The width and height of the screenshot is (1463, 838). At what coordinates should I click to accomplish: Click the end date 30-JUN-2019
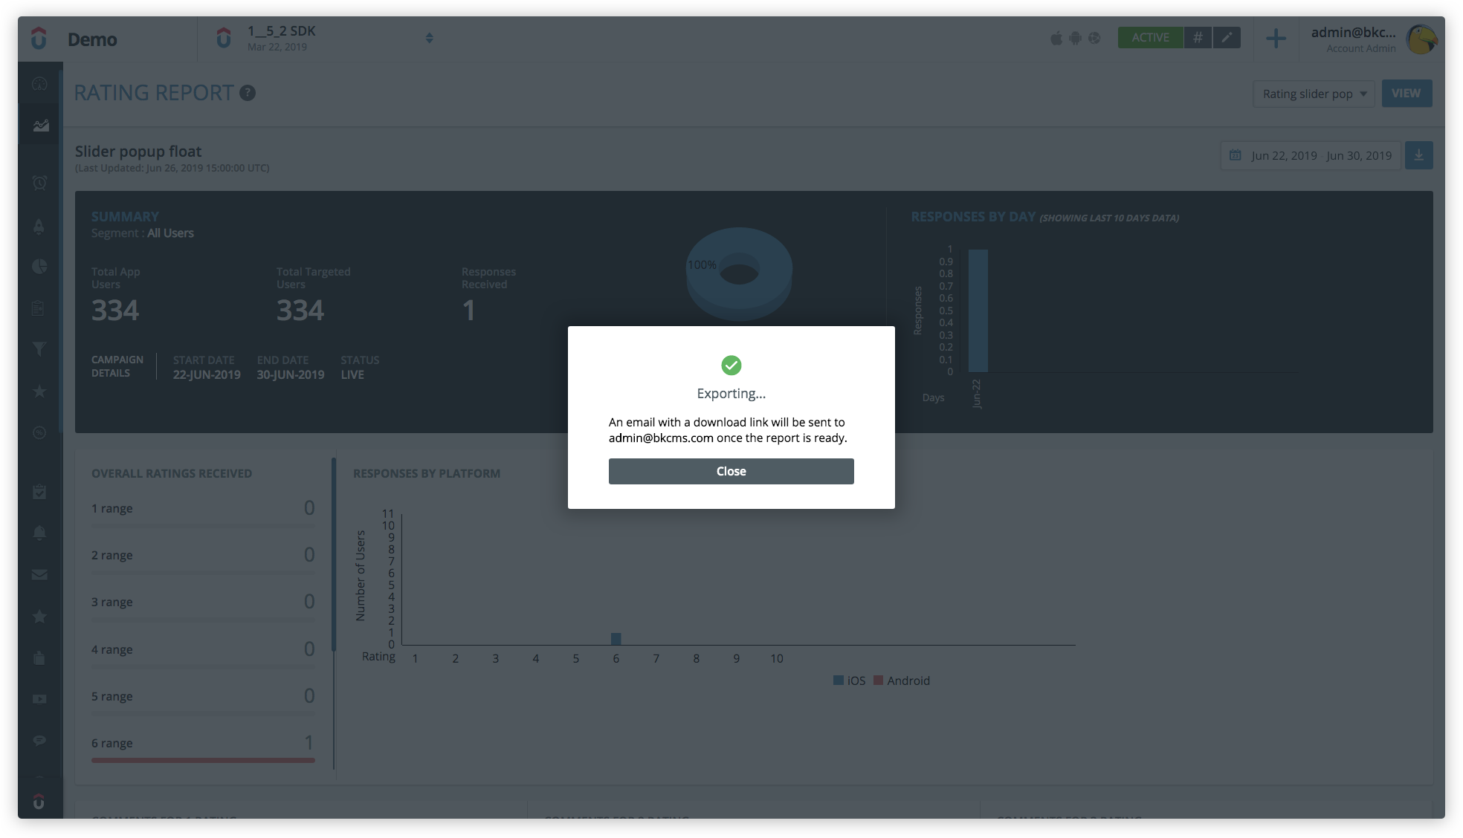click(x=291, y=375)
